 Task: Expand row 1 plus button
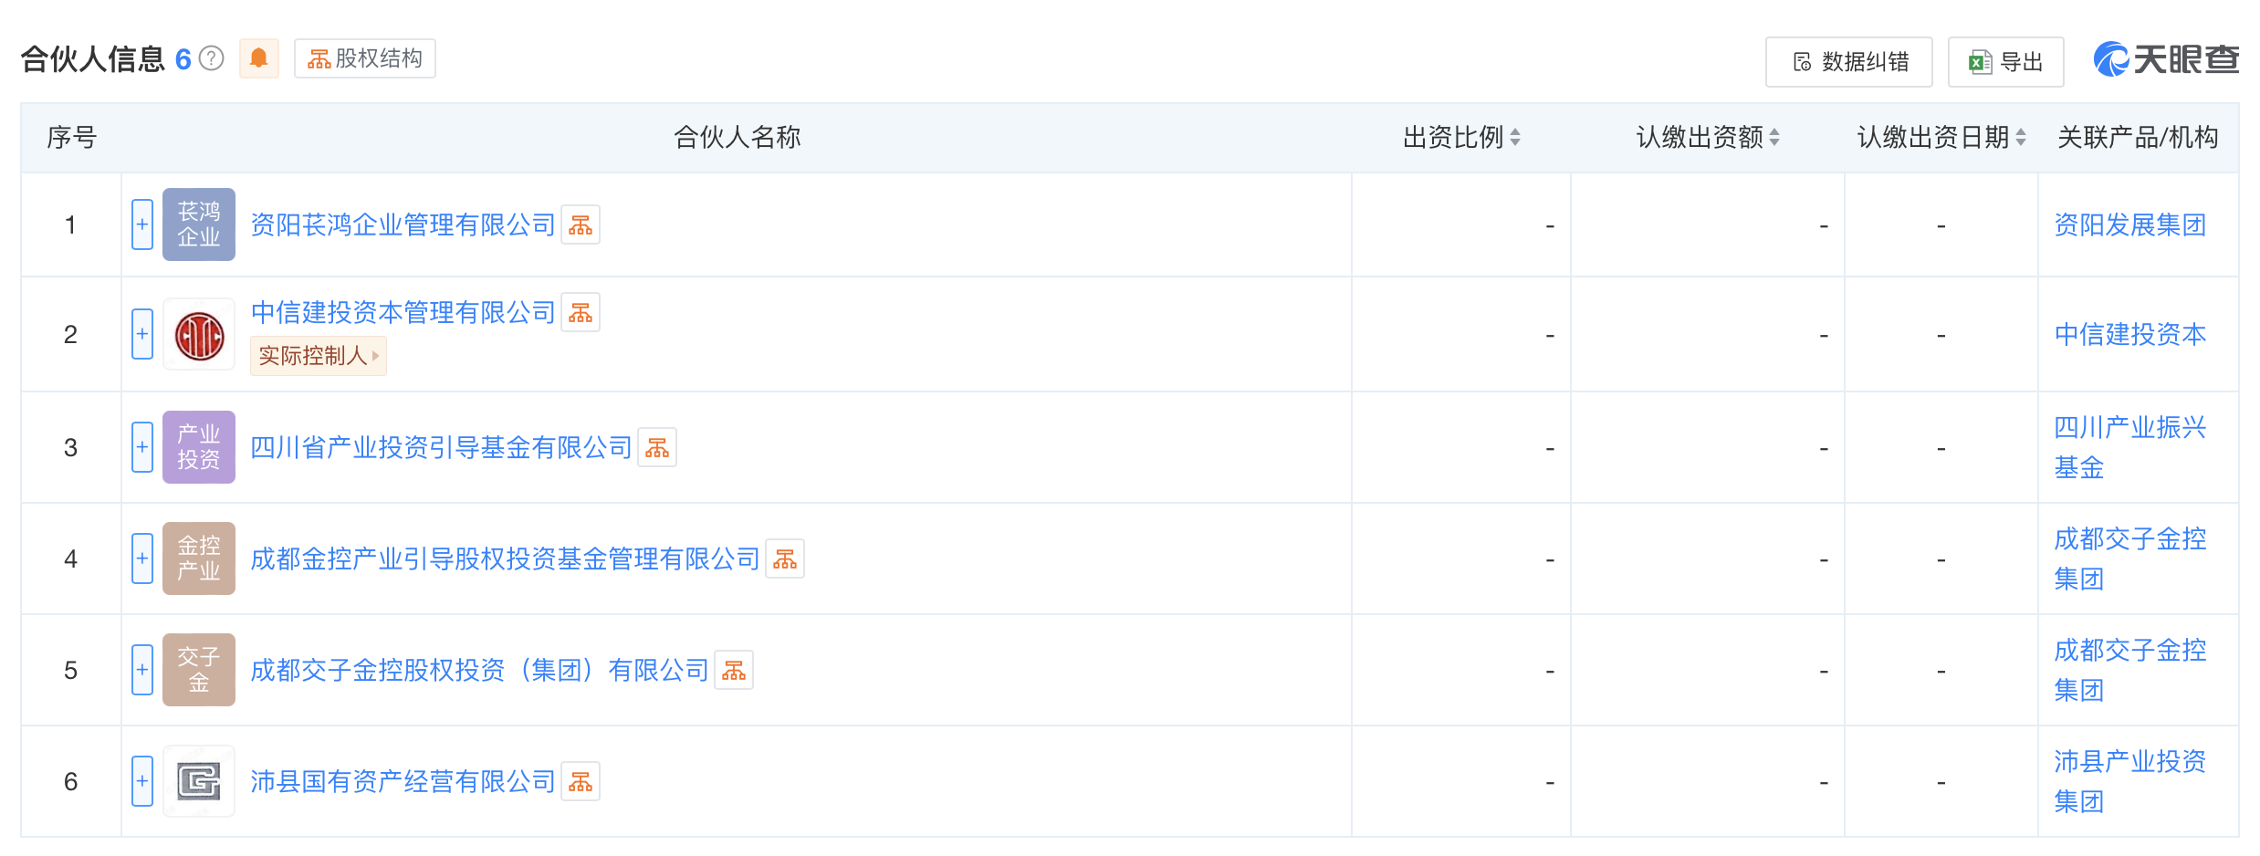tap(142, 224)
